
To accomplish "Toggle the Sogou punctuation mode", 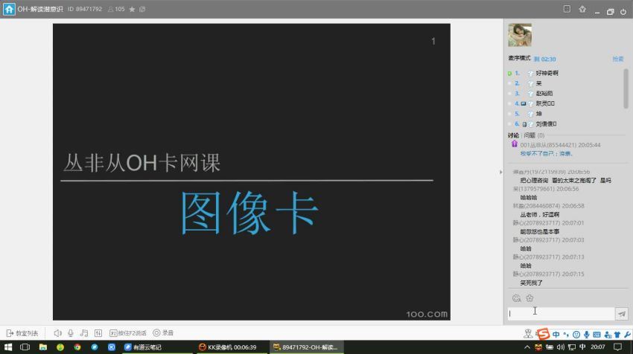I will (566, 335).
